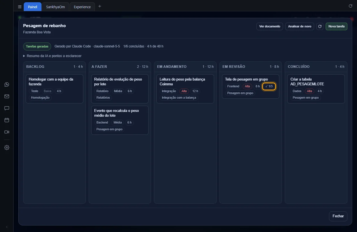Click the Homologação tag
This screenshot has width=357, height=232.
(40, 97)
